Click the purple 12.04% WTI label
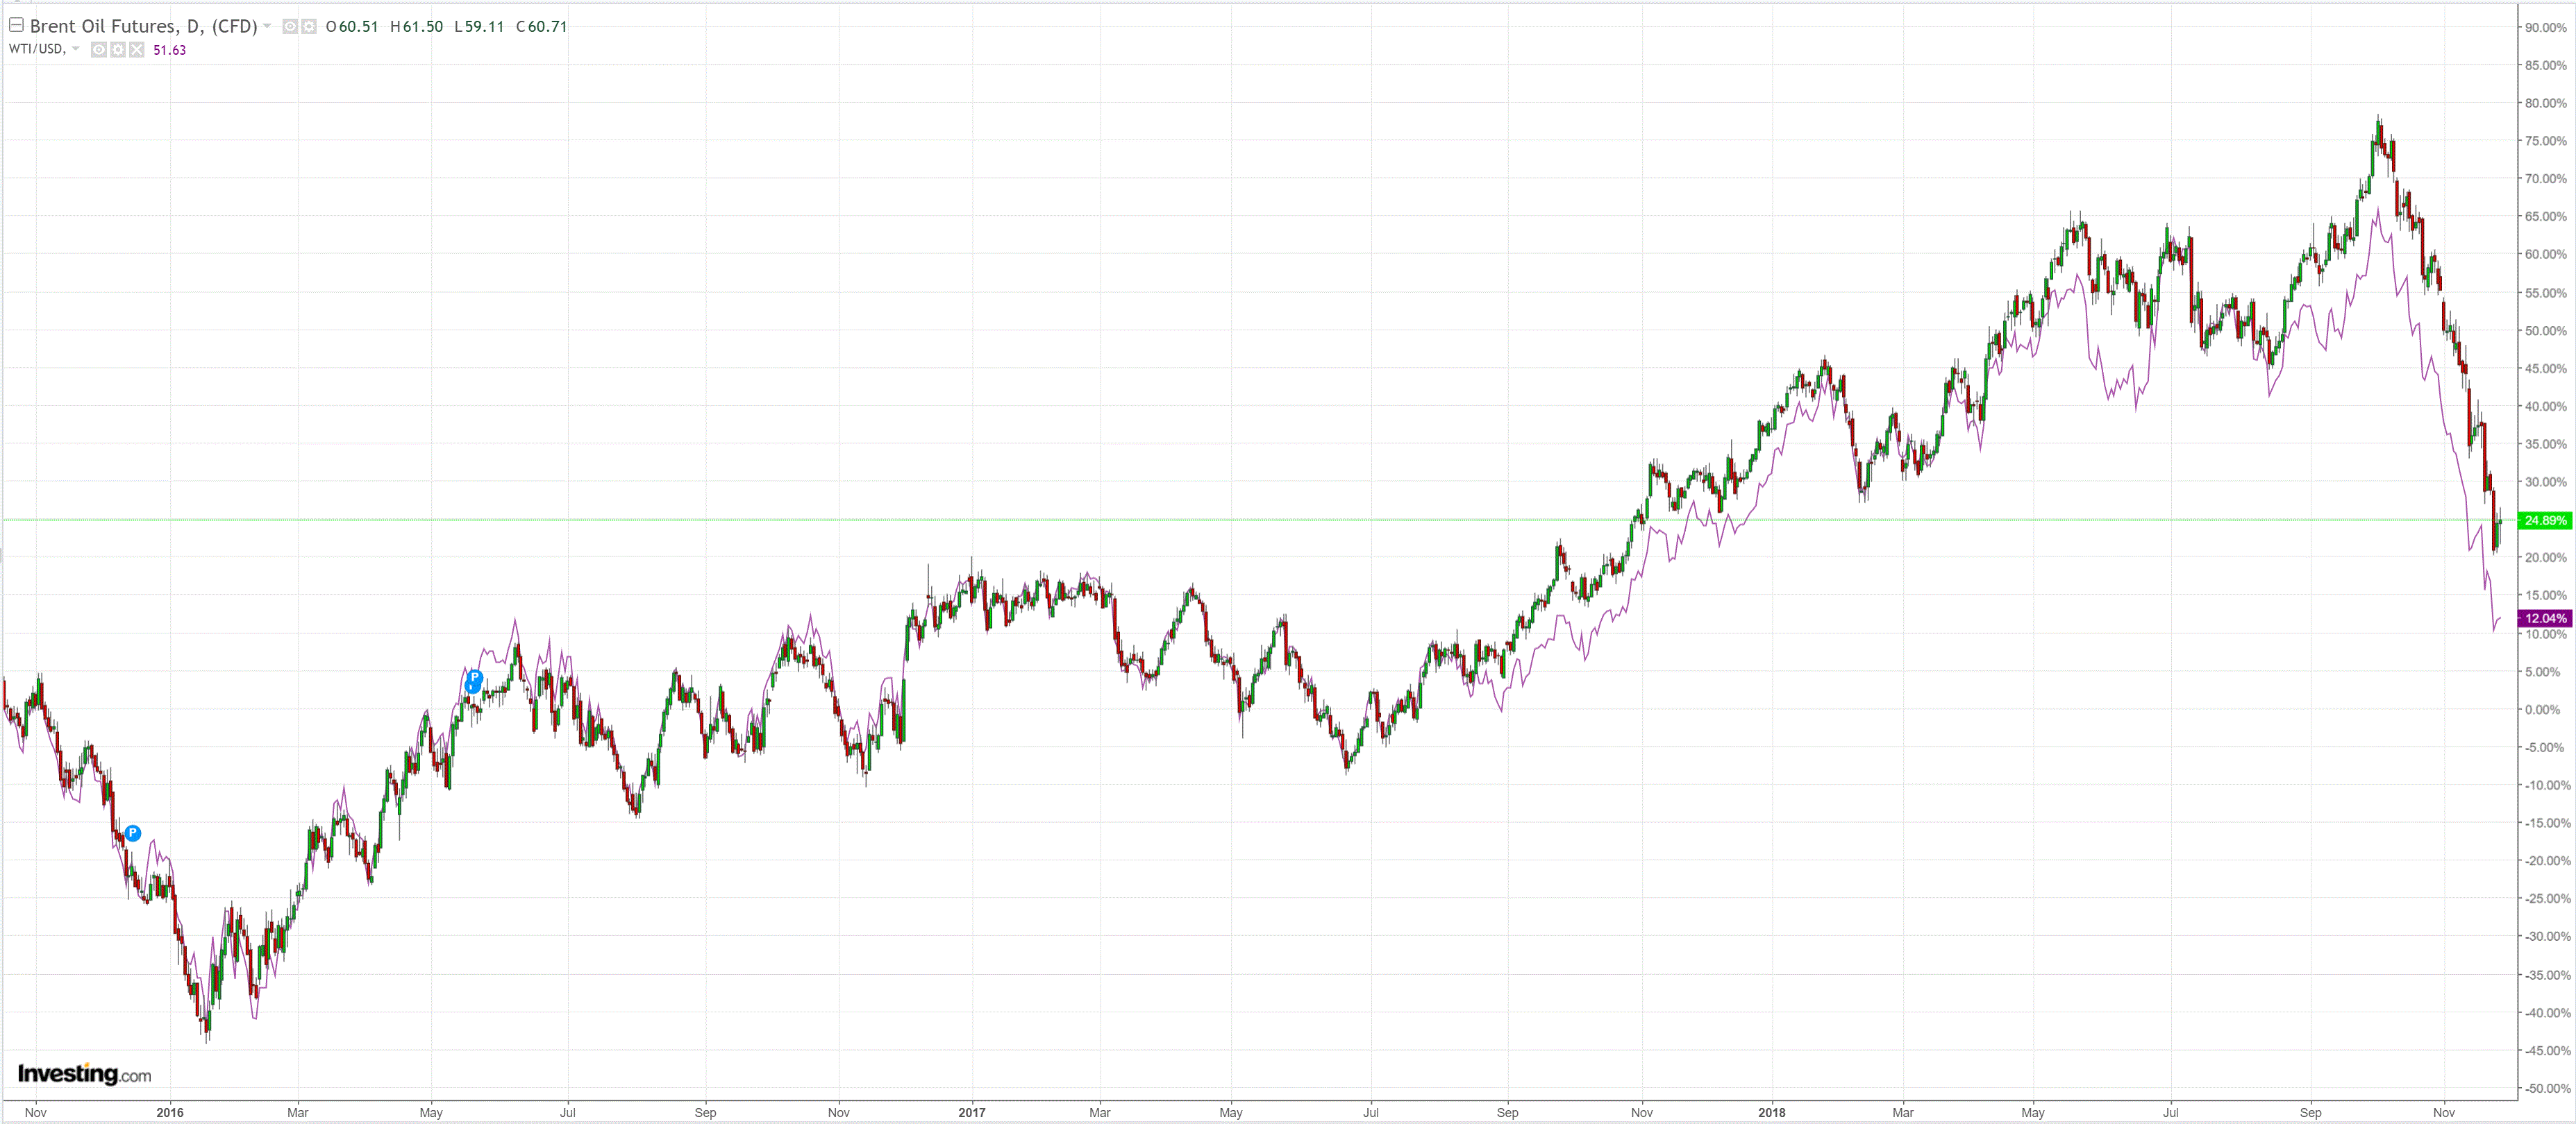The width and height of the screenshot is (2576, 1124). (2544, 618)
